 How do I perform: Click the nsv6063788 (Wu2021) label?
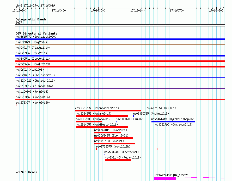(x=131, y=119)
